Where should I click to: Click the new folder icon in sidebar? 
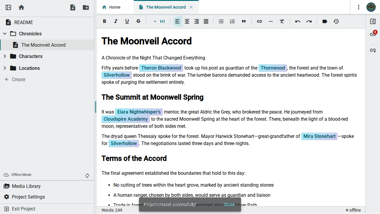tap(86, 7)
